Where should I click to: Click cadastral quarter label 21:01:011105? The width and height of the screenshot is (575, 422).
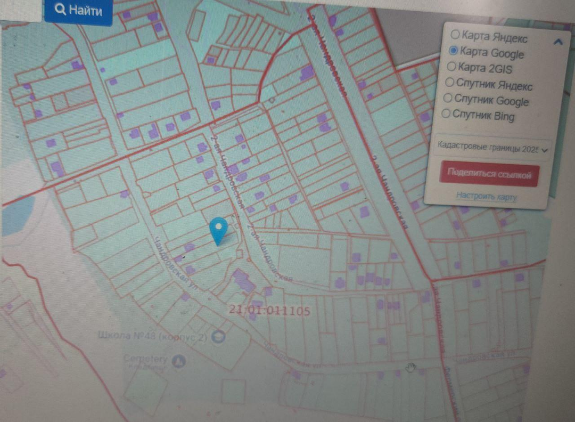[269, 310]
